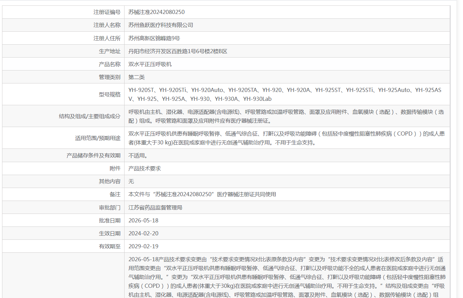Click the 注册人住所 label

107,38
